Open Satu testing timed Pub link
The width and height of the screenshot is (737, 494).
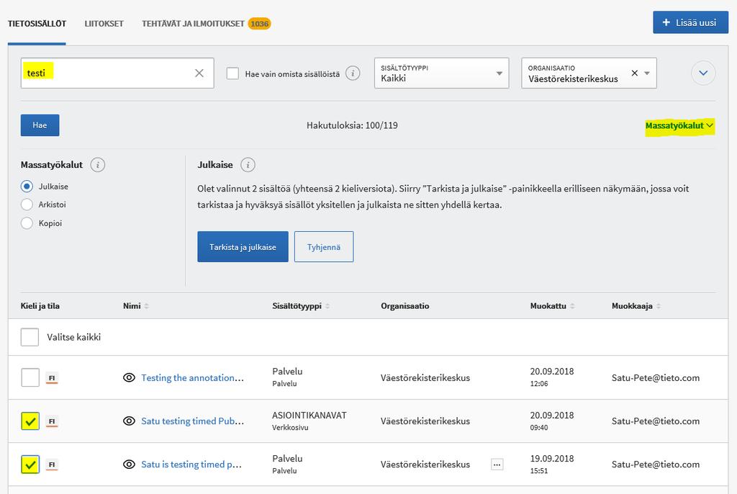tap(193, 421)
